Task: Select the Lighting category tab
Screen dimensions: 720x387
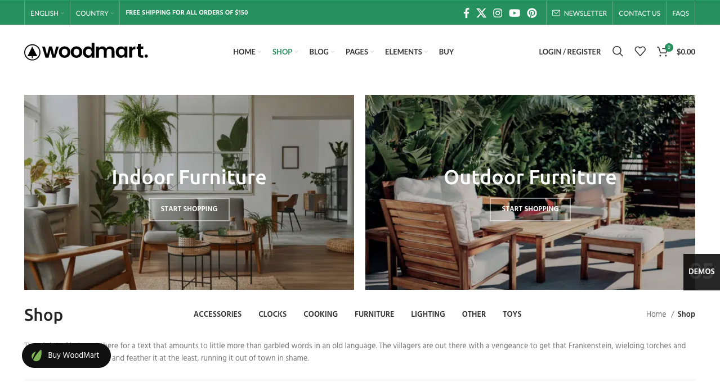Action: click(x=428, y=314)
